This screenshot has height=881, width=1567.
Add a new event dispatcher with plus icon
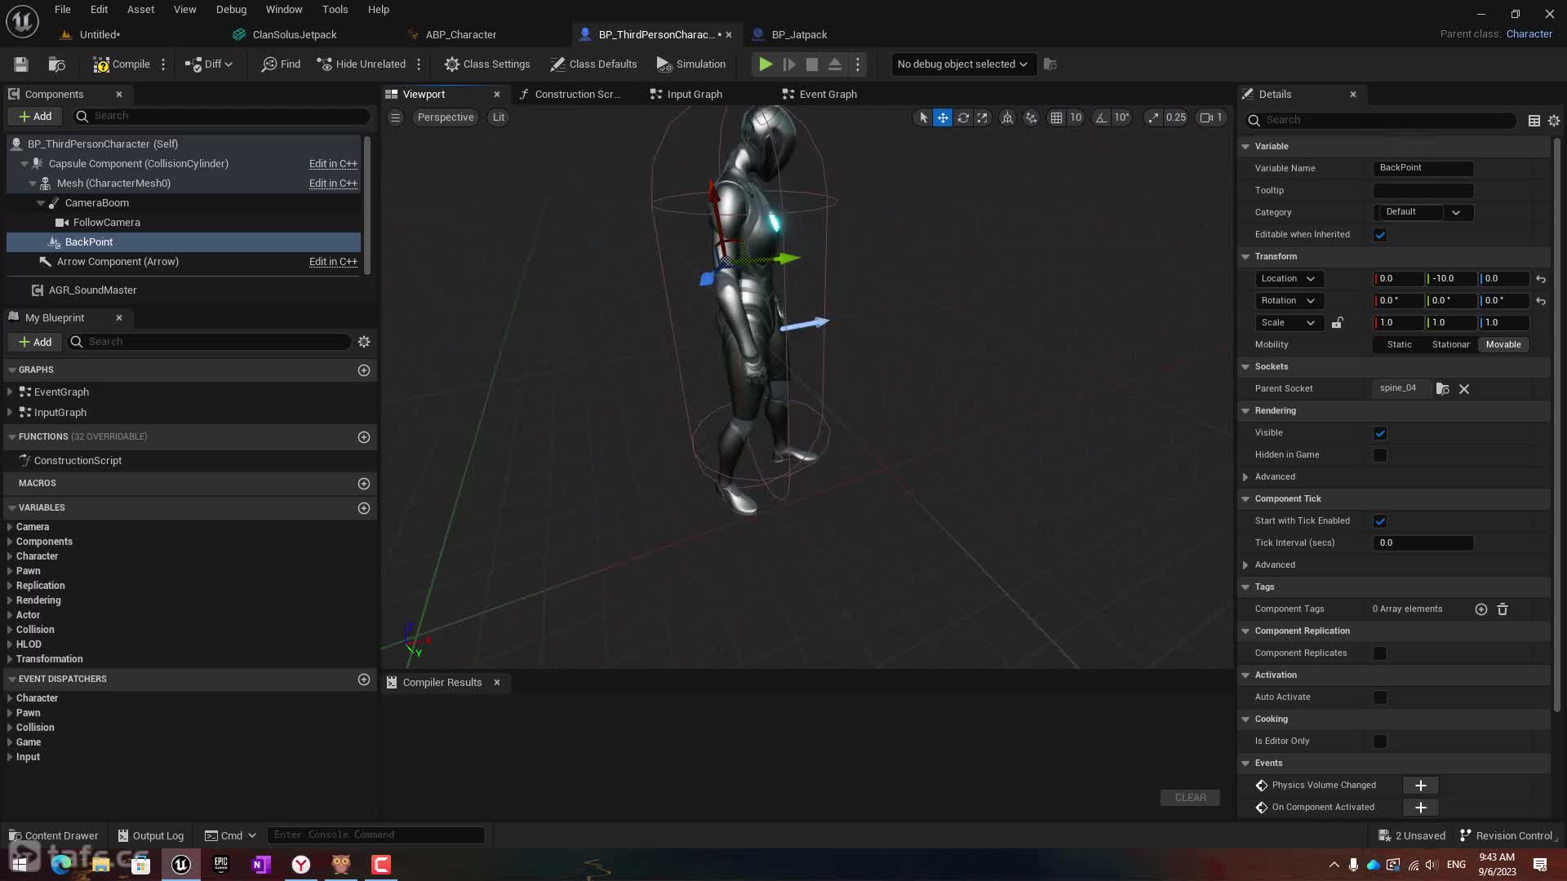(x=364, y=680)
